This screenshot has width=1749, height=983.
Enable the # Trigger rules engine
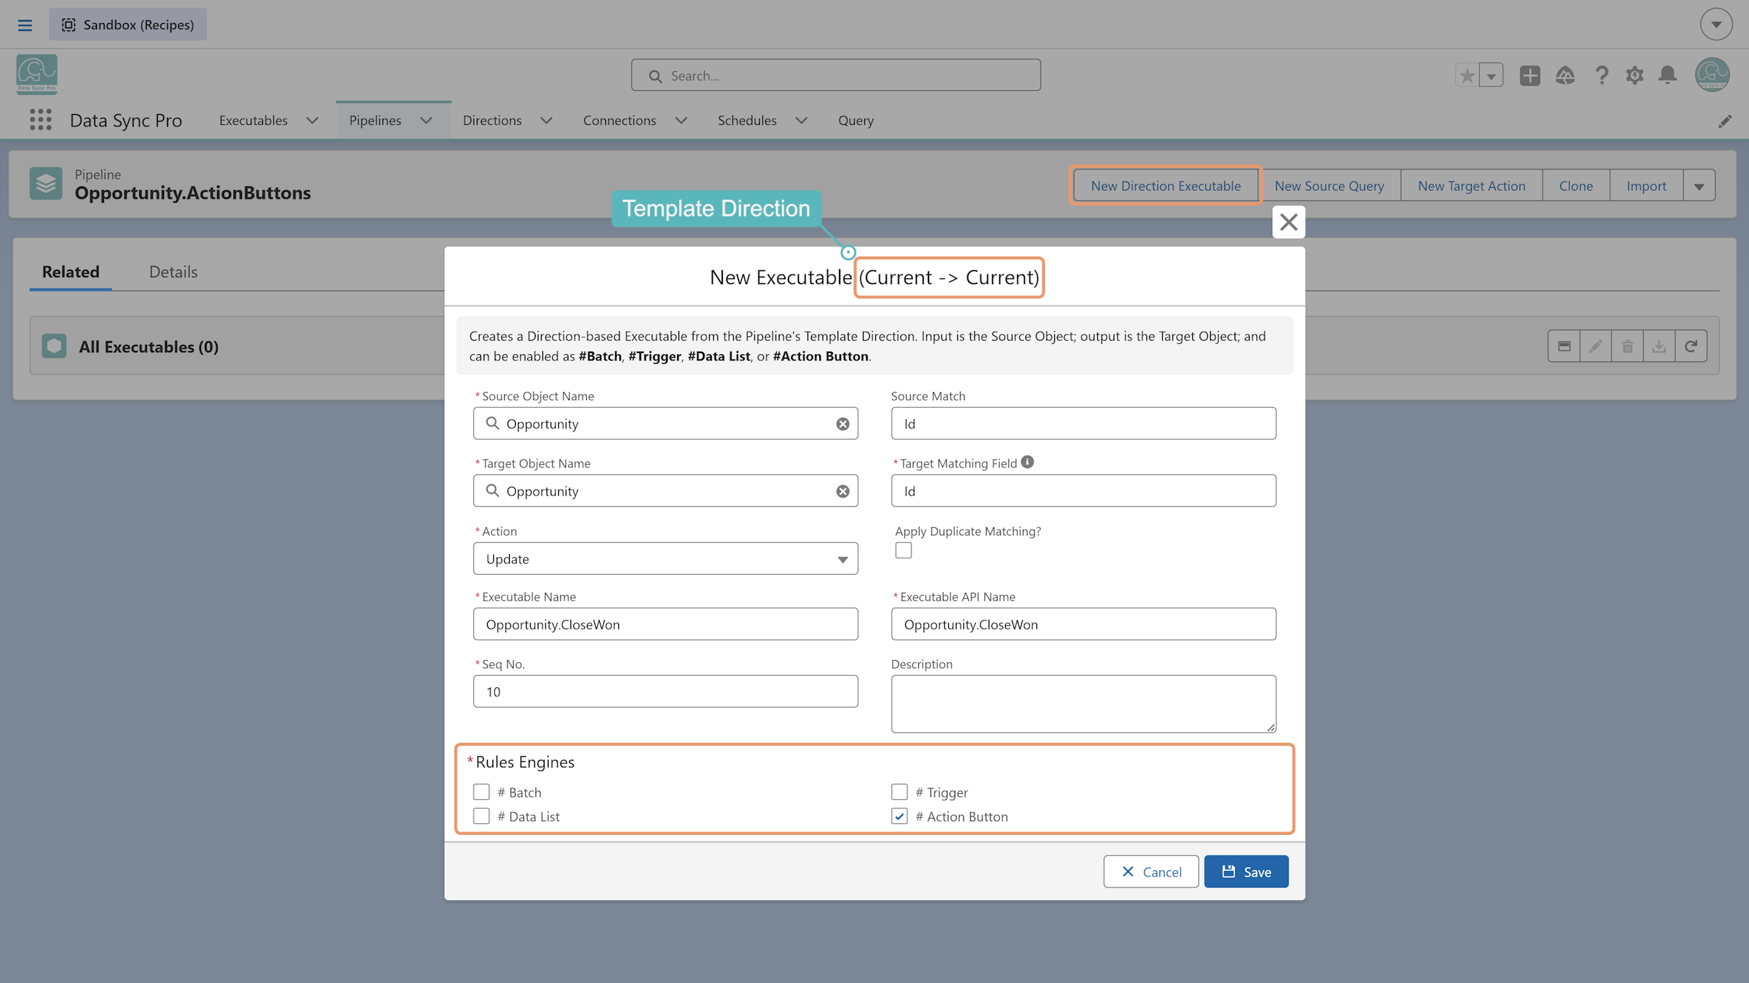pyautogui.click(x=900, y=792)
